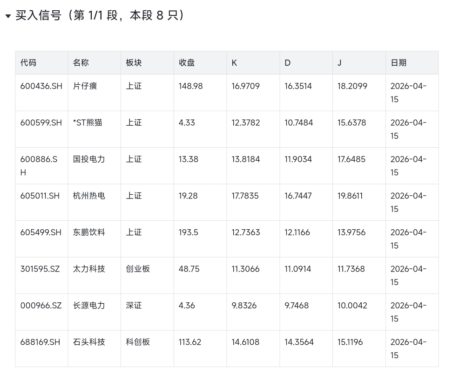
Task: Click the D column header
Action: [x=287, y=62]
